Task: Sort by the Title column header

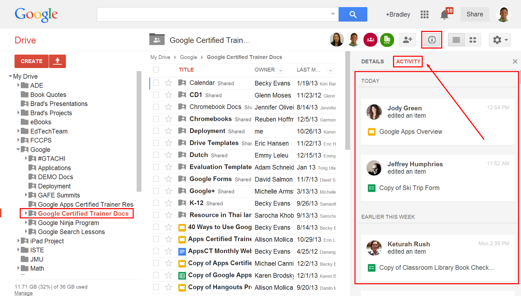Action: coord(186,70)
